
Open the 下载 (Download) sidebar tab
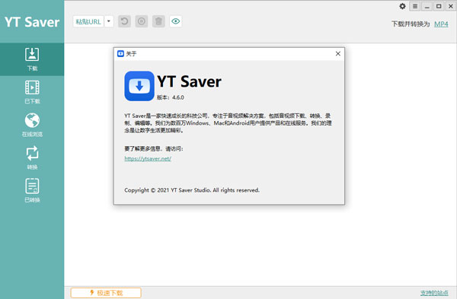pos(32,59)
